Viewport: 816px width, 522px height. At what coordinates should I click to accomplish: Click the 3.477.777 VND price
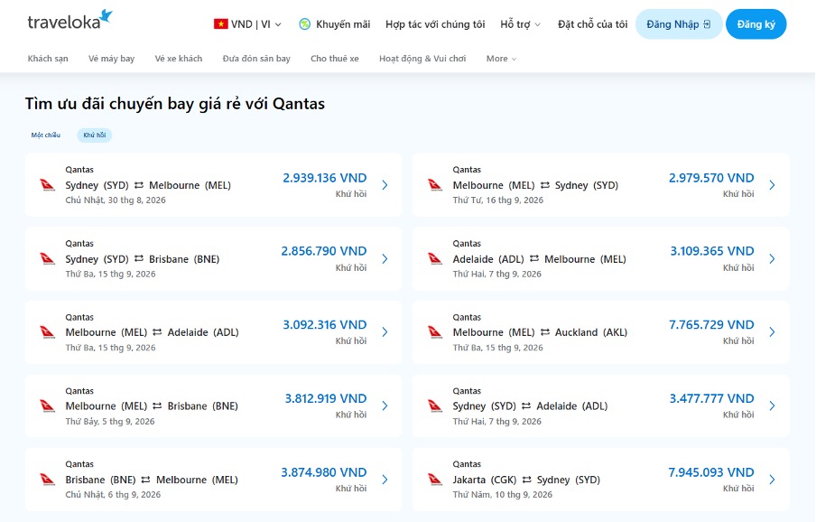pos(711,398)
